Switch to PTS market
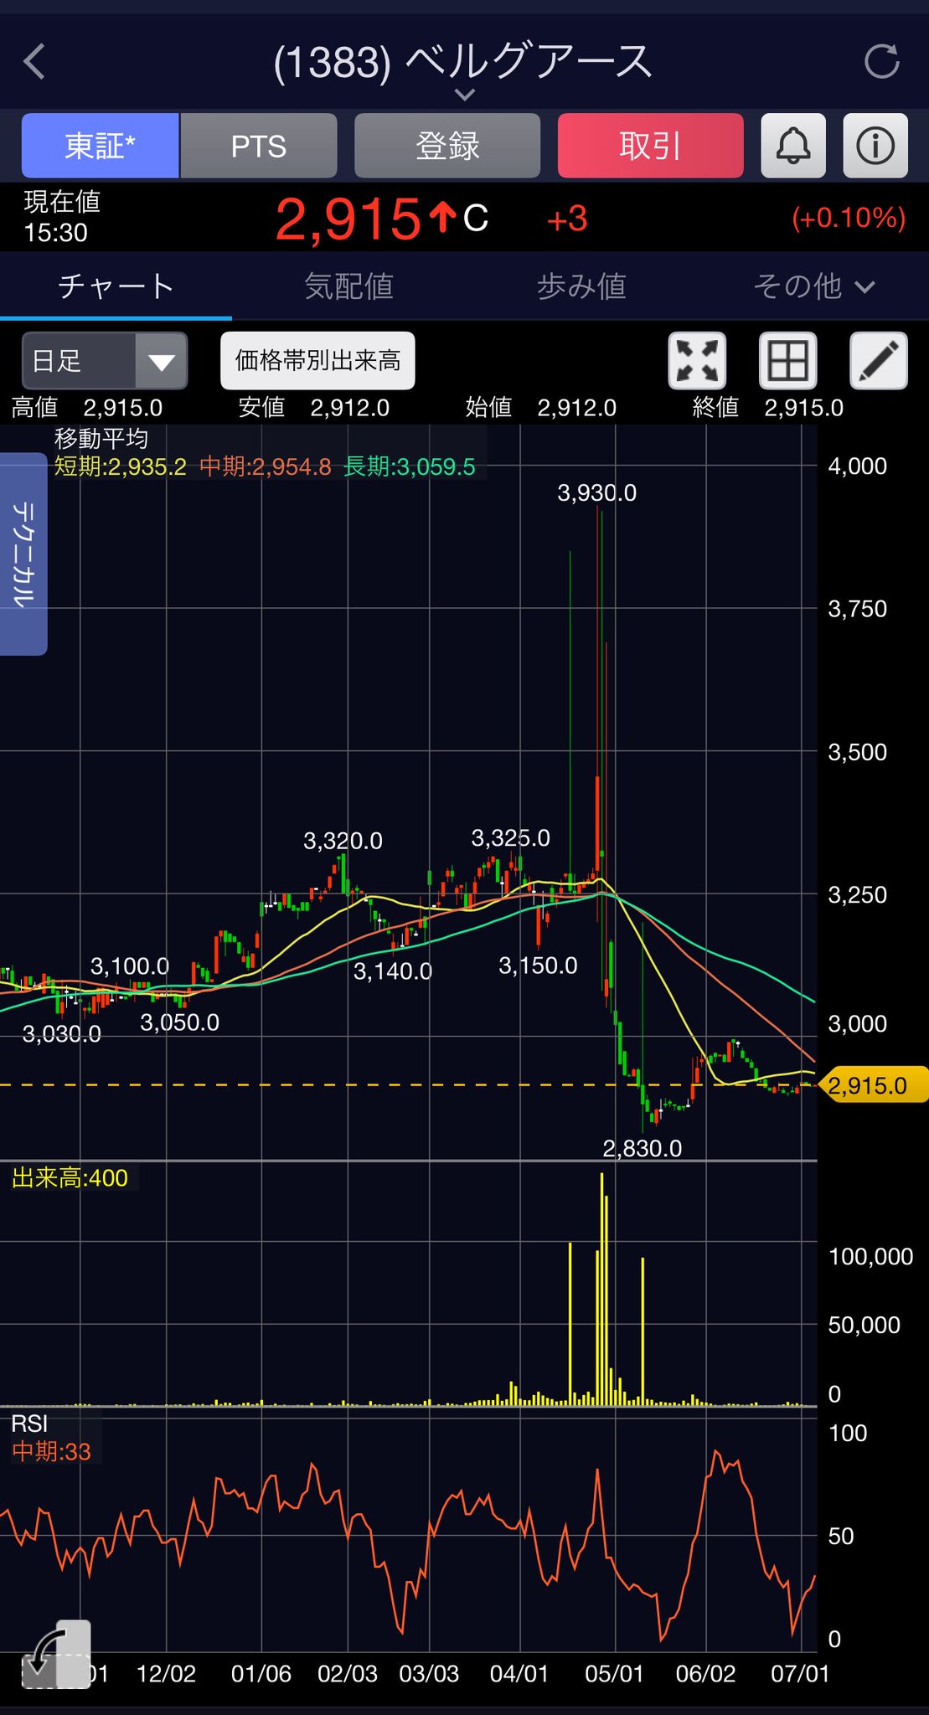The image size is (929, 1715). [259, 146]
